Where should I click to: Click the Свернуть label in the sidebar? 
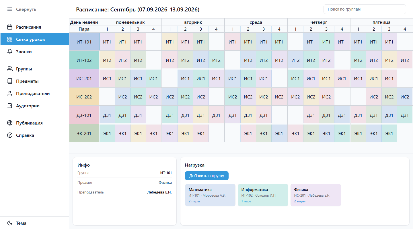[26, 9]
